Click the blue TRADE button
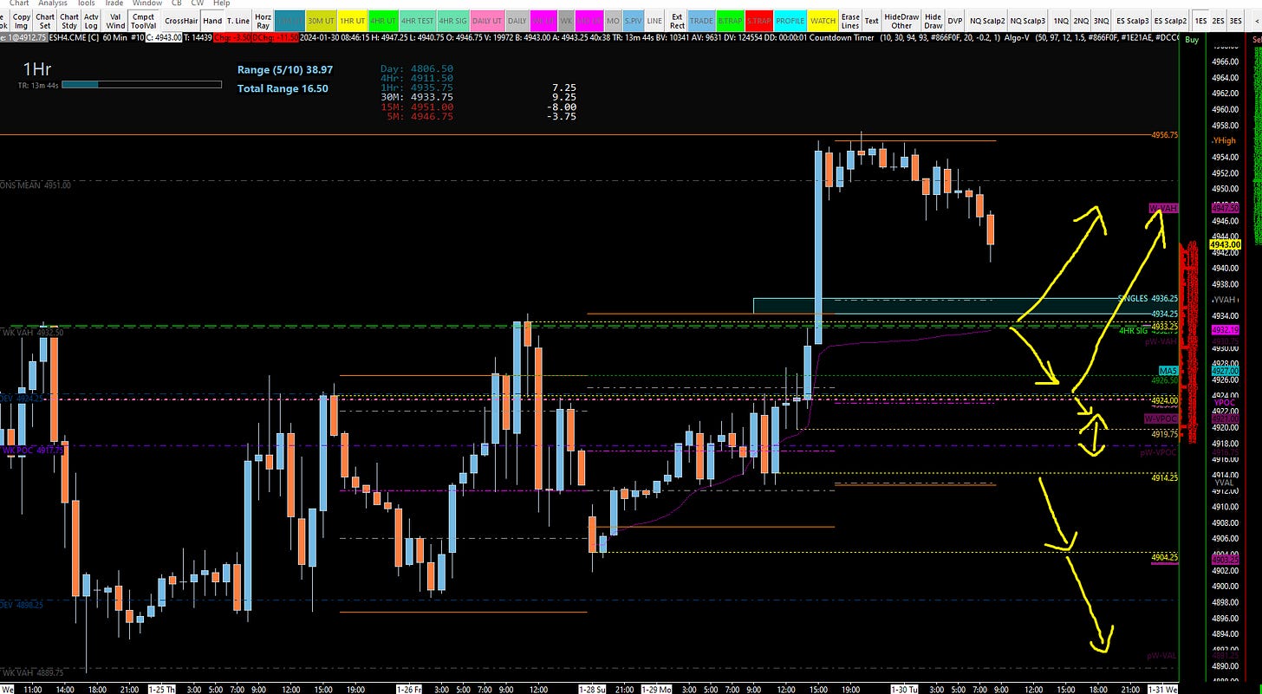 tap(701, 21)
